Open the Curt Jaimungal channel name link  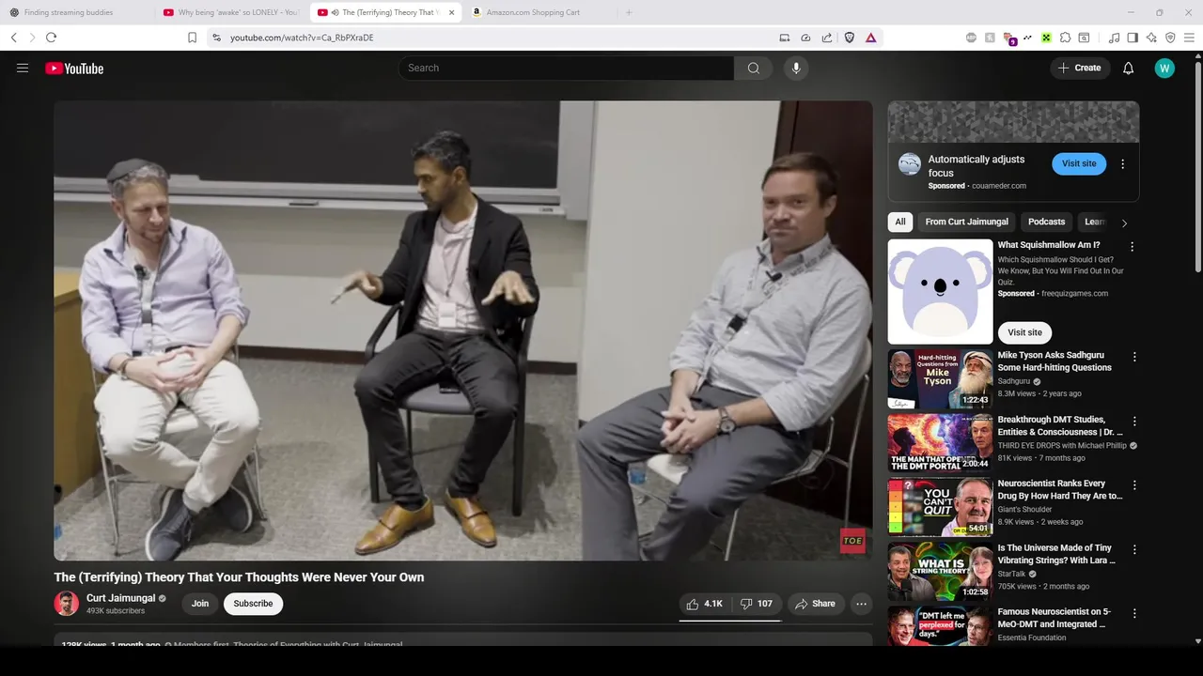(x=121, y=598)
